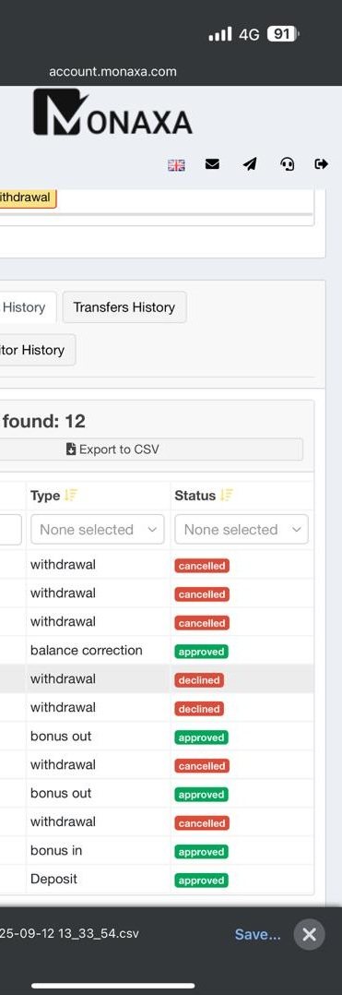
Task: Select the Editor History tab
Action: tap(38, 350)
